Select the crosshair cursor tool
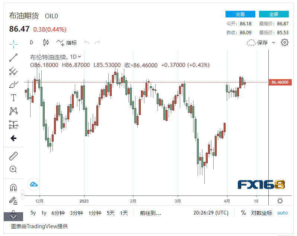 13,43
